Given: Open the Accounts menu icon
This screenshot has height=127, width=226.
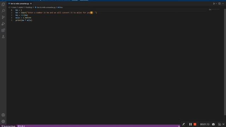Looking at the screenshot, I should pyautogui.click(x=3, y=115).
